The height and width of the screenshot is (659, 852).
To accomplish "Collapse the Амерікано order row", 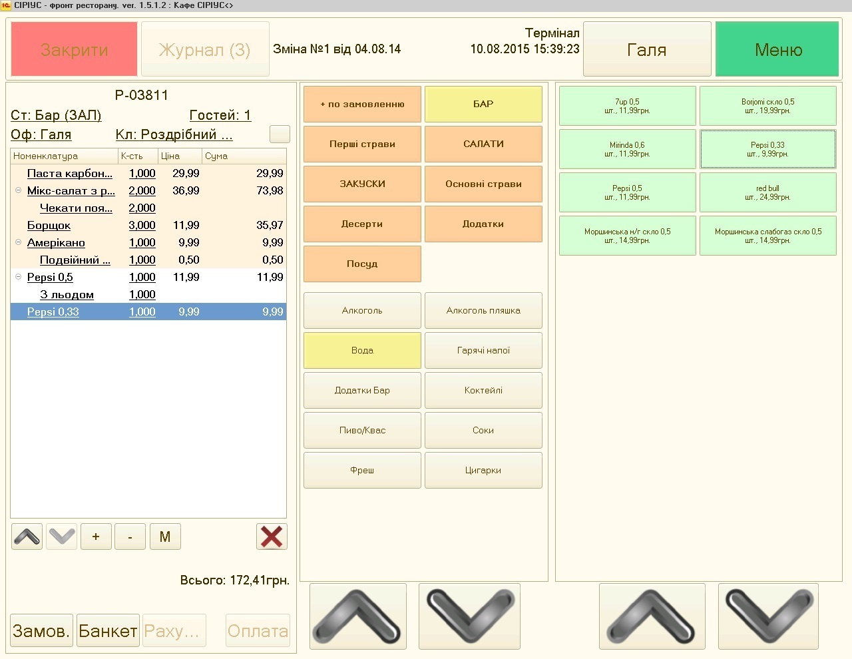I will [x=19, y=242].
